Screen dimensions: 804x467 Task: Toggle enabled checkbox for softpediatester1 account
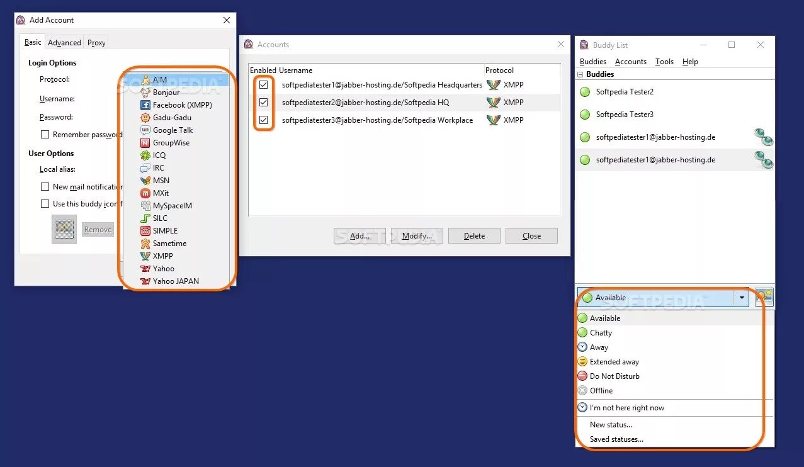coord(263,84)
